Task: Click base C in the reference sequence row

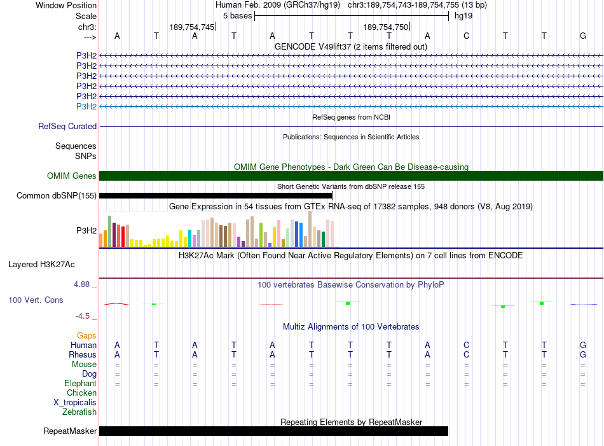Action: click(x=466, y=36)
